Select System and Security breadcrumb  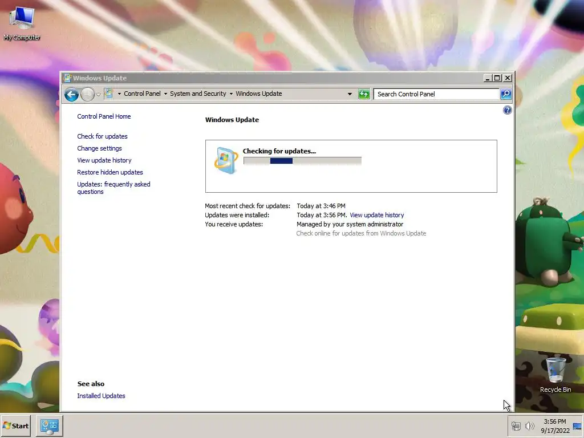point(198,94)
